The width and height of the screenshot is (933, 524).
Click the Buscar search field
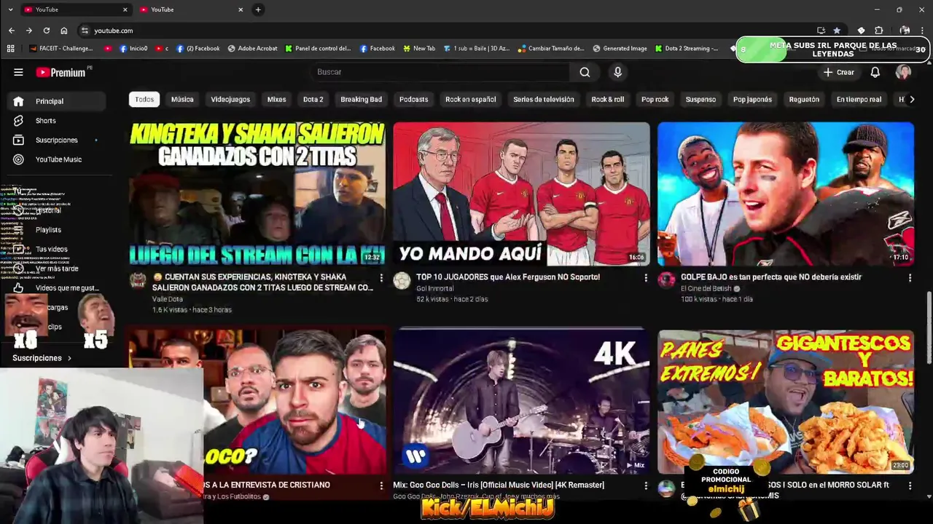pos(441,72)
